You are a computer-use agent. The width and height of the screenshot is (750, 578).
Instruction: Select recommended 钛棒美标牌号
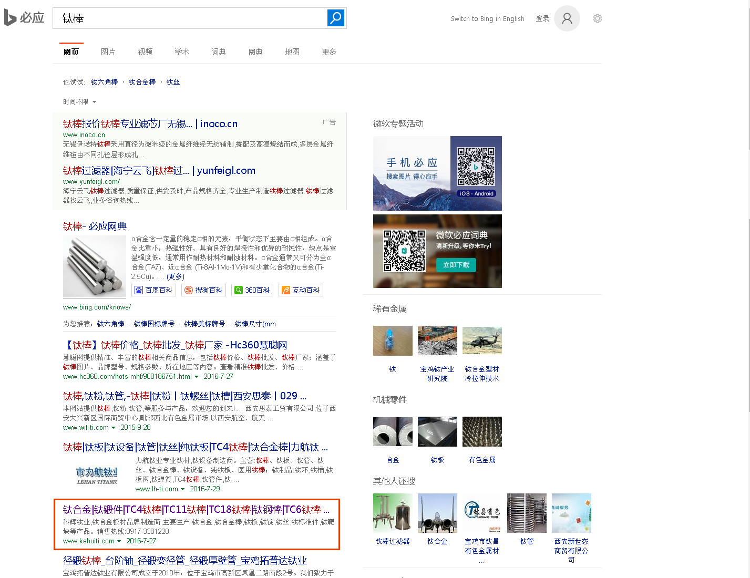coord(204,324)
